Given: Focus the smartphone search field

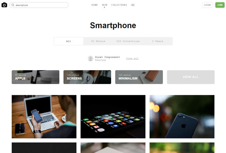Looking at the screenshot, I should click(x=39, y=5).
